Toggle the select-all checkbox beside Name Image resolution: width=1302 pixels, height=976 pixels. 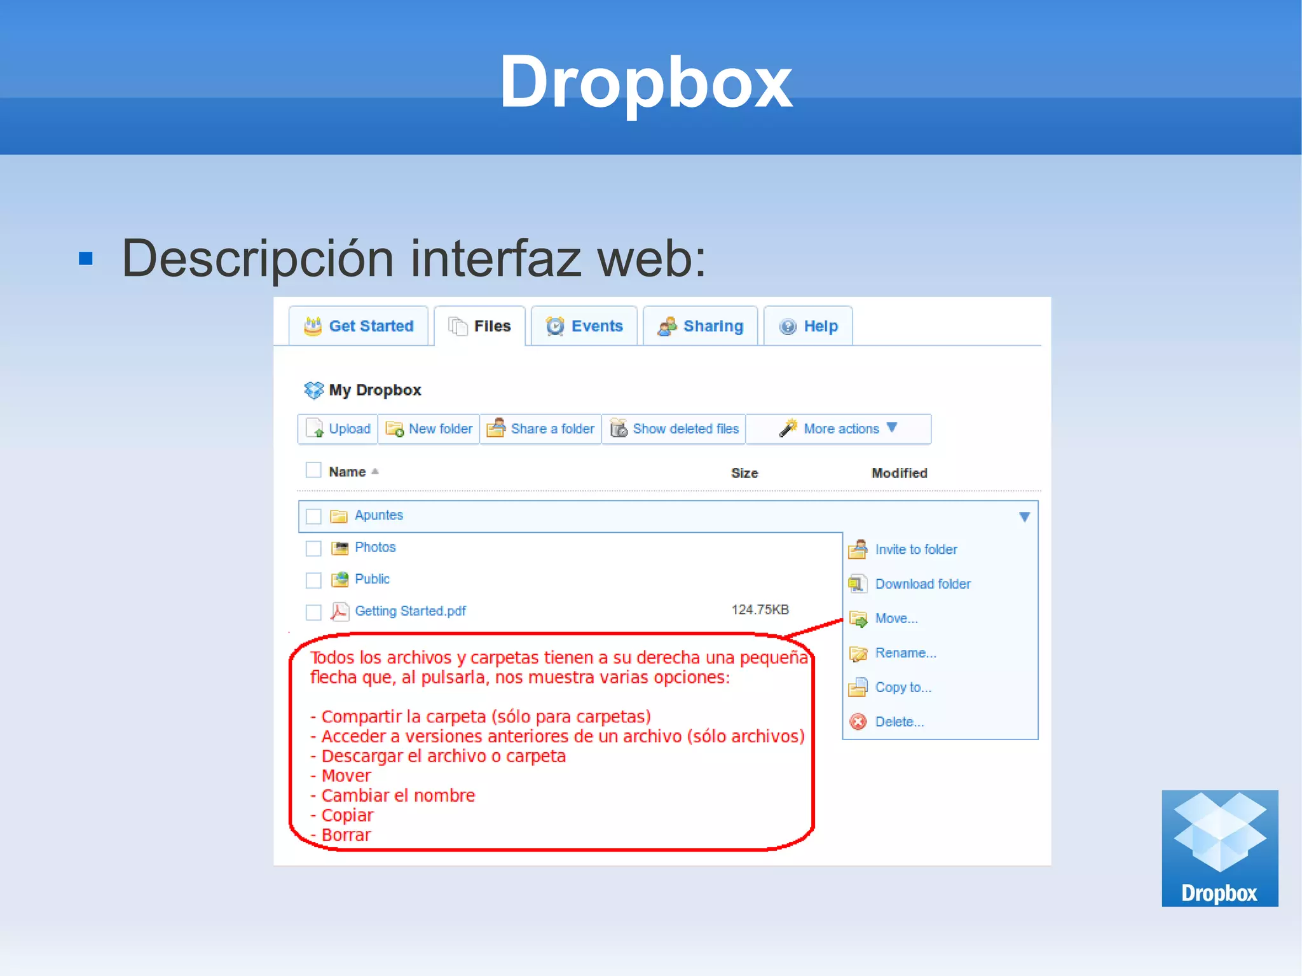click(313, 470)
